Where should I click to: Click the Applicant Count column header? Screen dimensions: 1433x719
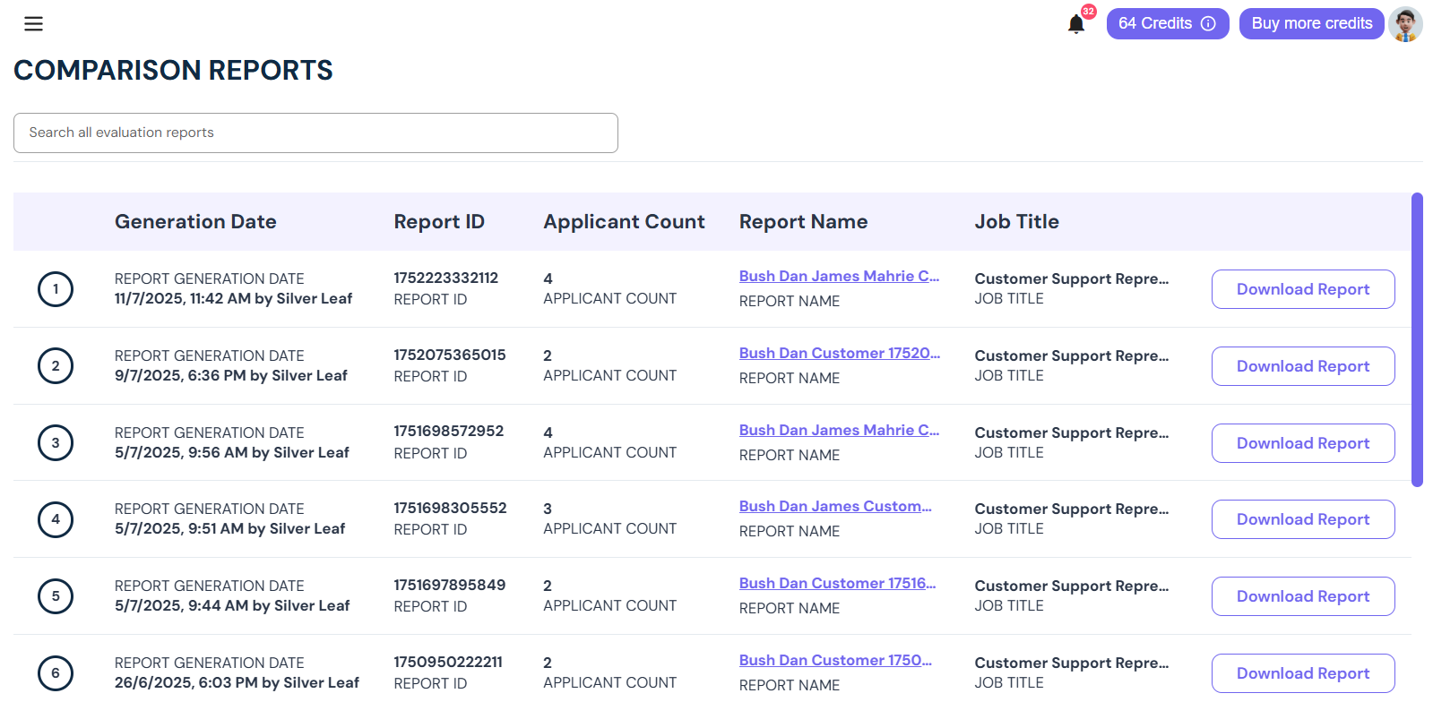[624, 222]
